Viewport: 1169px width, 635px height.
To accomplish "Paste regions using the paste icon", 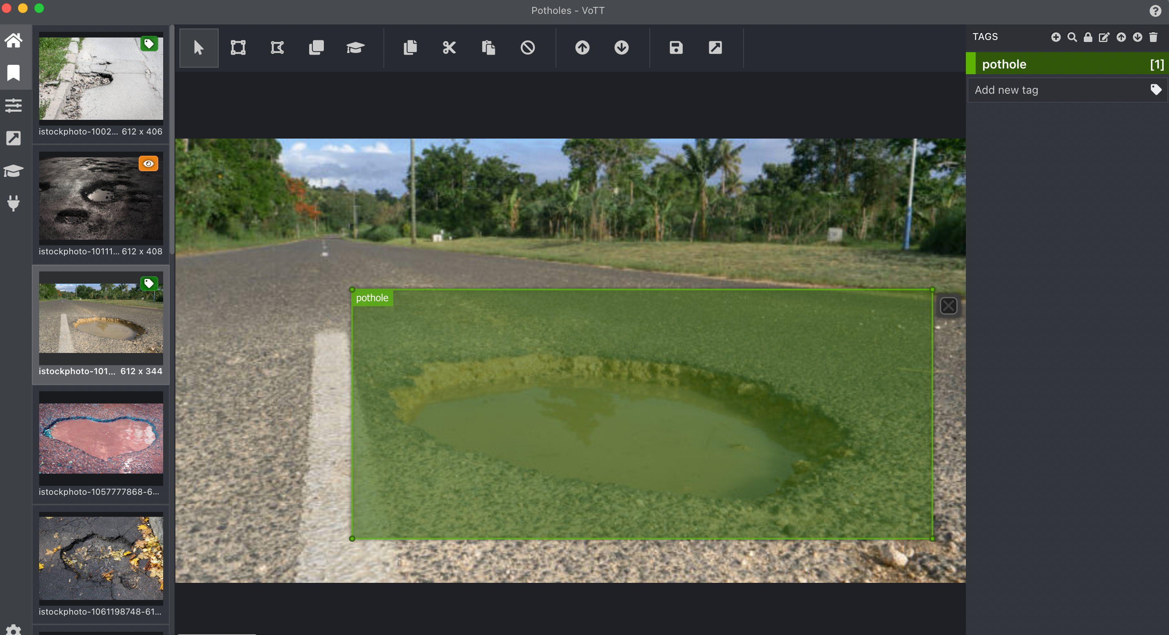I will pos(488,48).
